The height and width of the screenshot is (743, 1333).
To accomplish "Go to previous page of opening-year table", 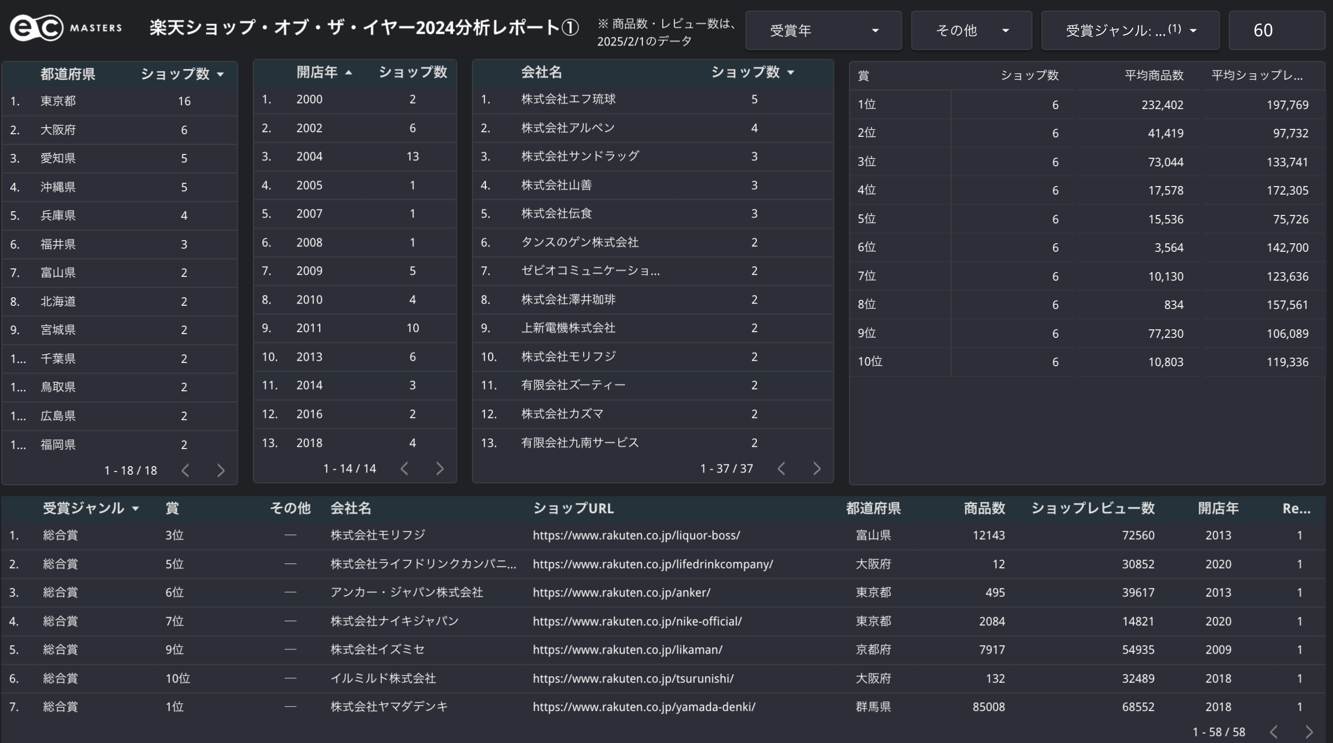I will [405, 469].
